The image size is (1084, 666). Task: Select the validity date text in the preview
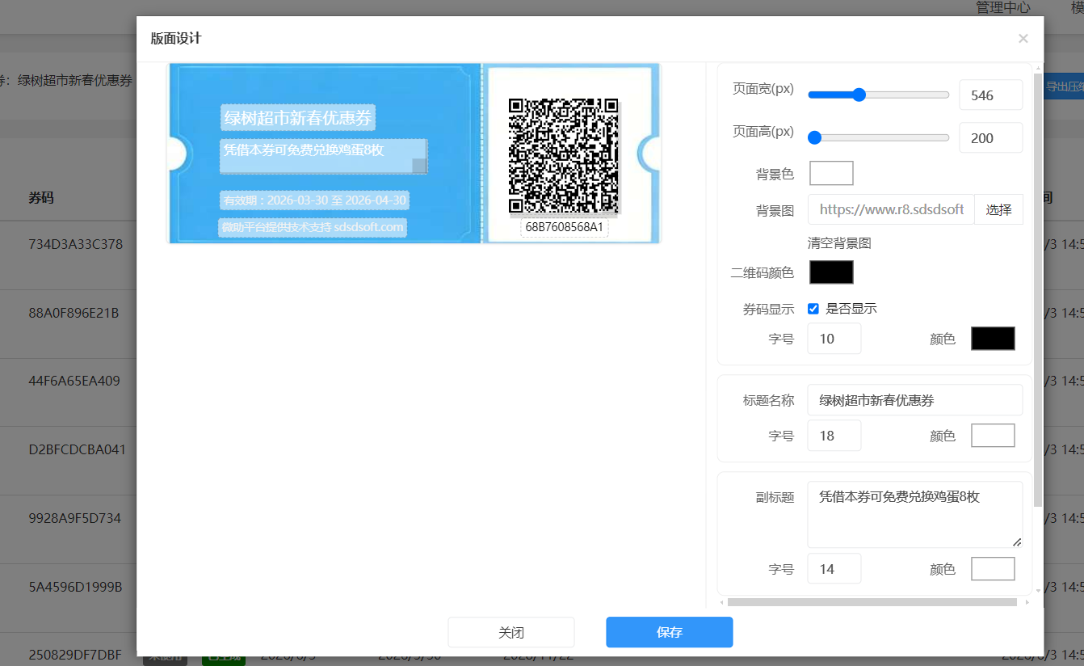click(x=315, y=200)
